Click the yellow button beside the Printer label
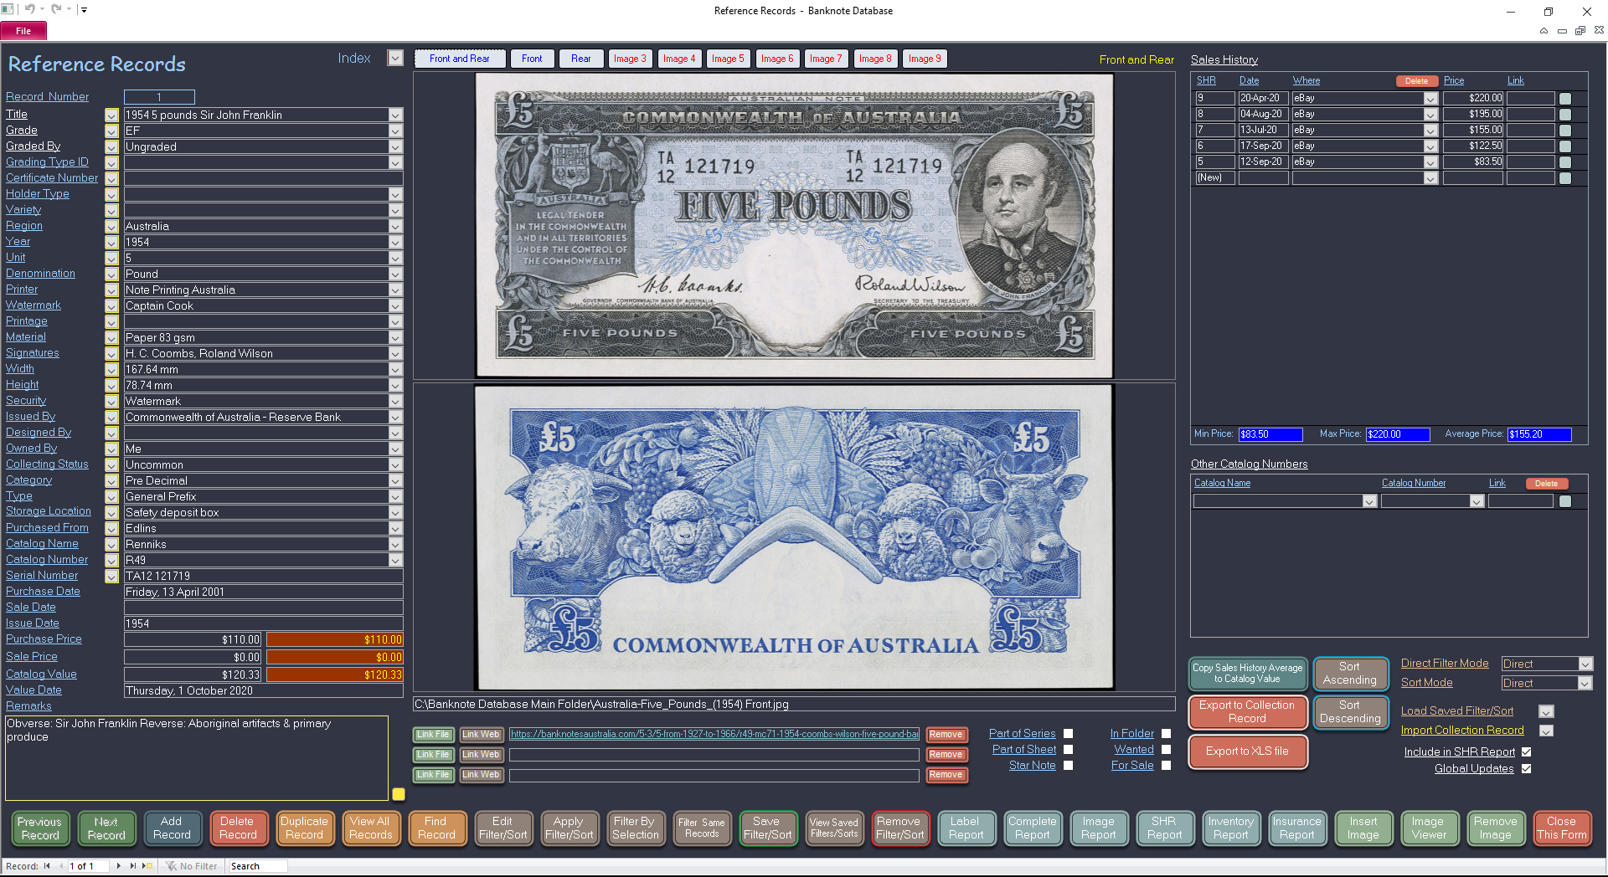 coord(111,290)
